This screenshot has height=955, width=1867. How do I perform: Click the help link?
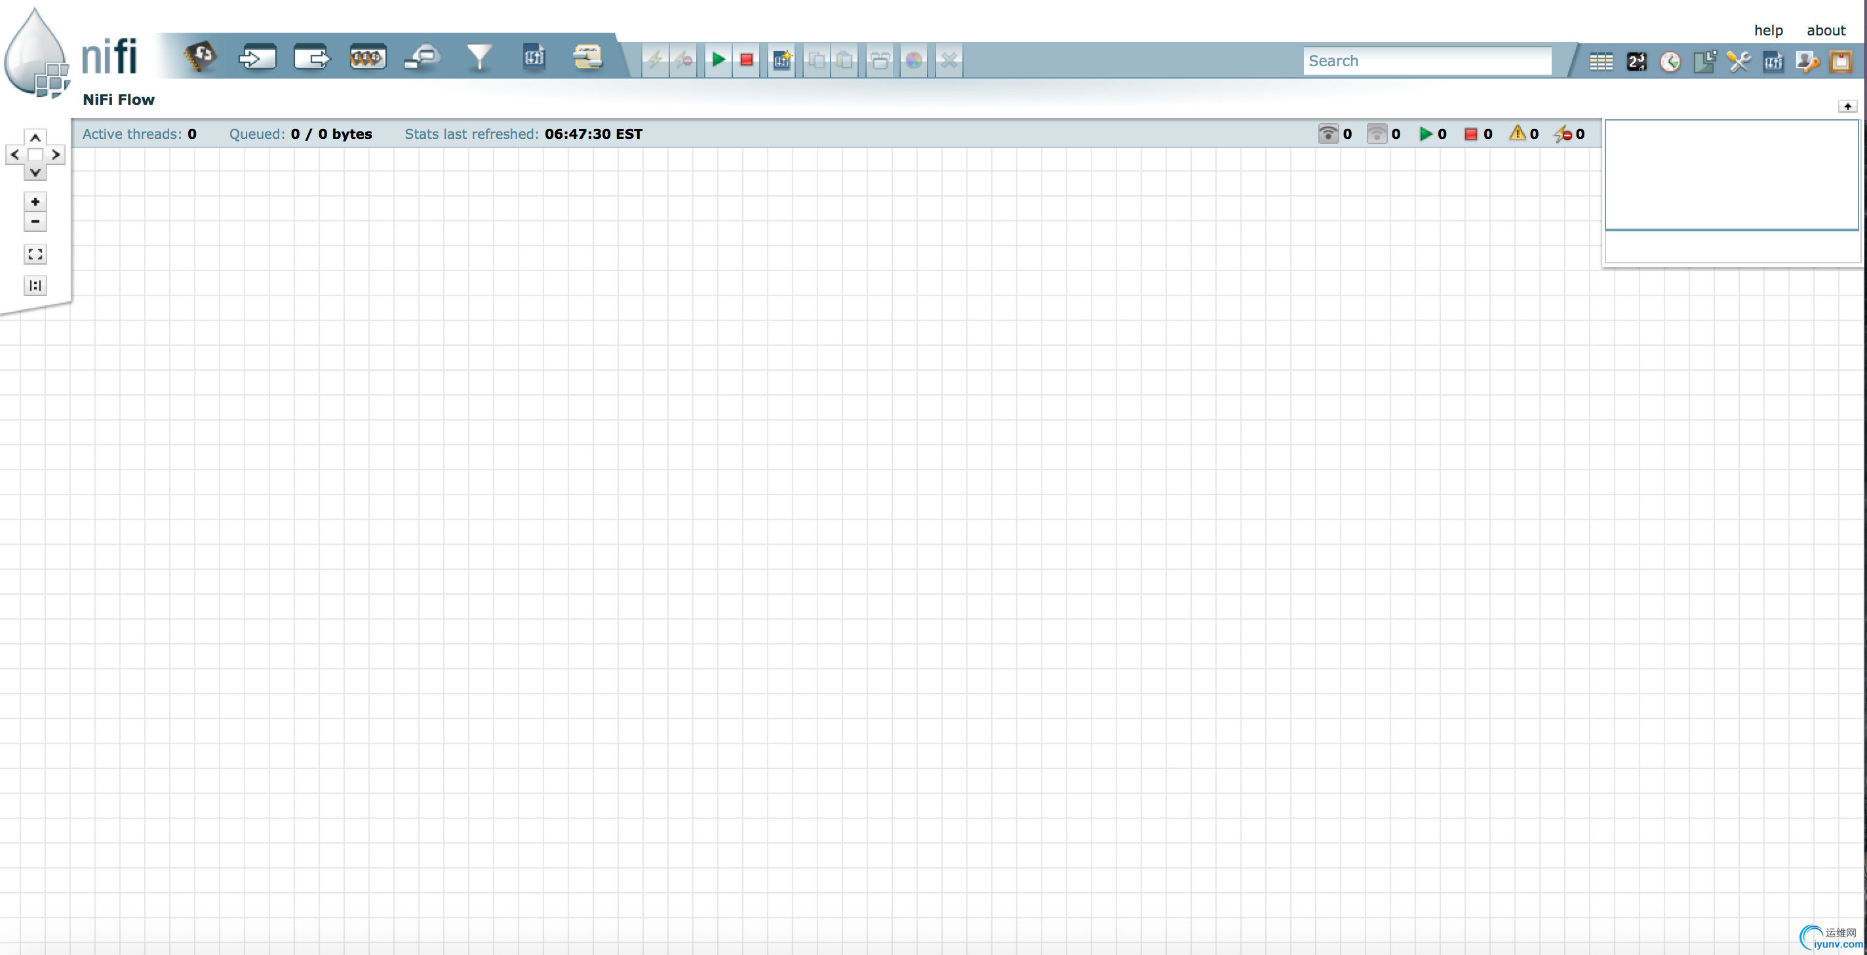(x=1768, y=30)
